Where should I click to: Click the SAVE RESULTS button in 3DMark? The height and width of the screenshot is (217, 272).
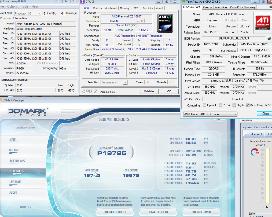(x=158, y=212)
